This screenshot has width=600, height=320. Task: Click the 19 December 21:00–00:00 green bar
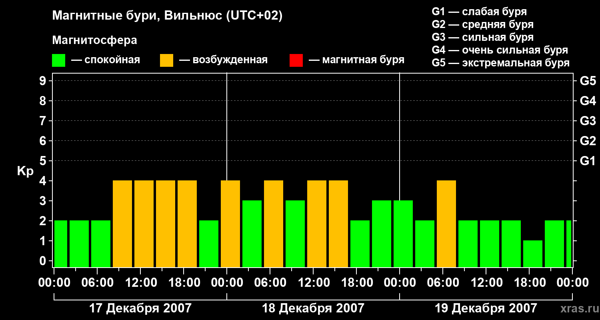pos(554,244)
